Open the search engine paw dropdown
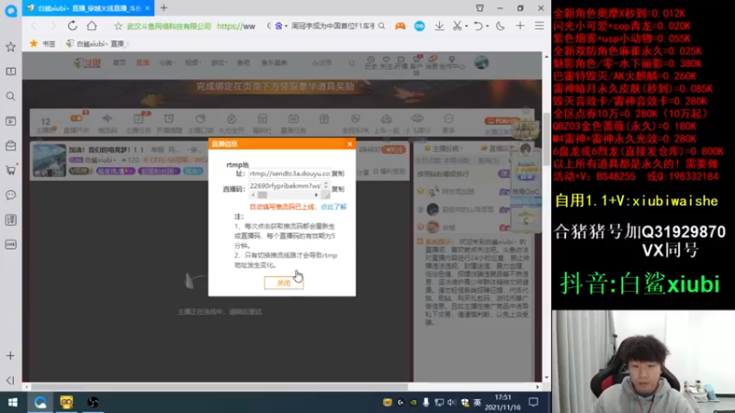Screen dimensions: 735x413 click(x=280, y=27)
